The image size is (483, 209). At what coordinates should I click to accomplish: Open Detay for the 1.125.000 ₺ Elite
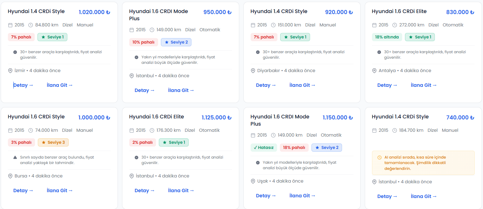click(145, 190)
